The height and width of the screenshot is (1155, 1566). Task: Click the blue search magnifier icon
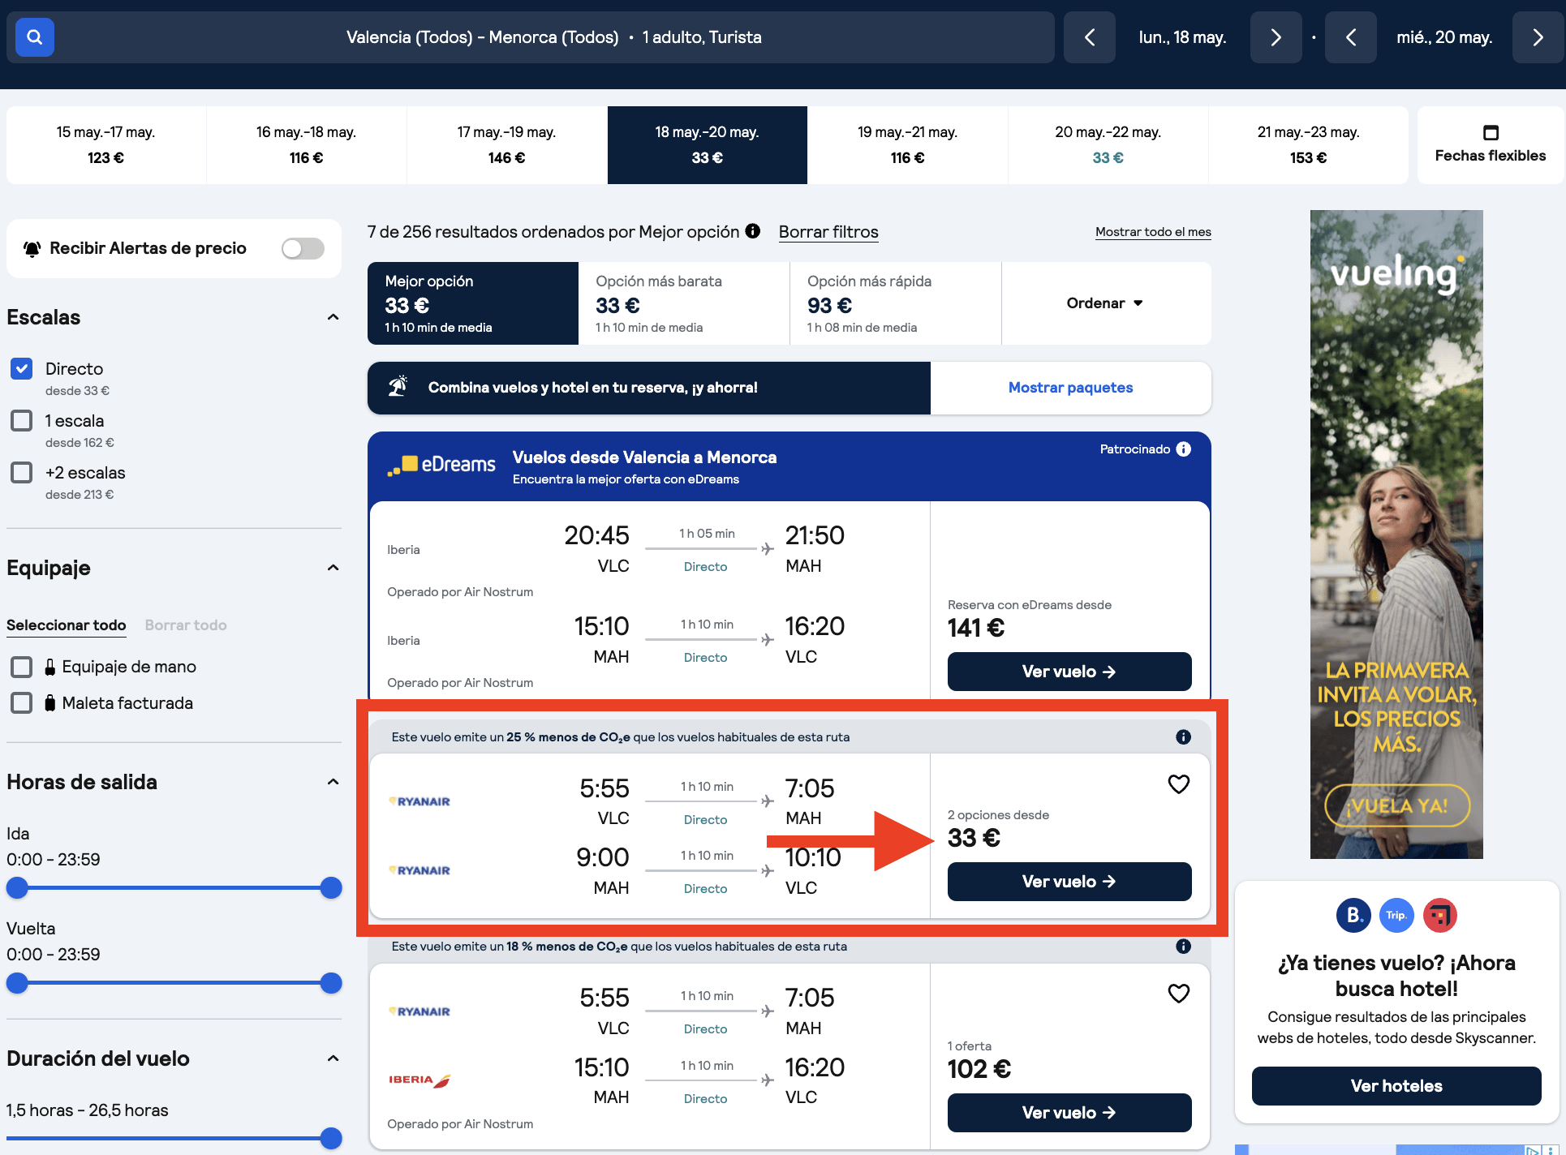pyautogui.click(x=34, y=37)
